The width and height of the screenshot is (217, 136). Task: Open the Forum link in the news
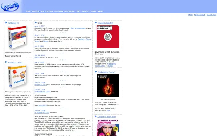(37, 57)
